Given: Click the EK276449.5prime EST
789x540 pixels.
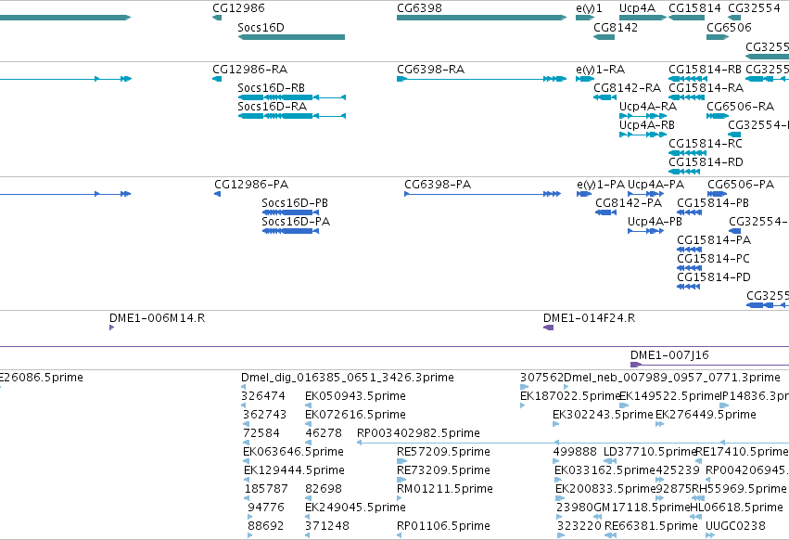Looking at the screenshot, I should 660,424.
